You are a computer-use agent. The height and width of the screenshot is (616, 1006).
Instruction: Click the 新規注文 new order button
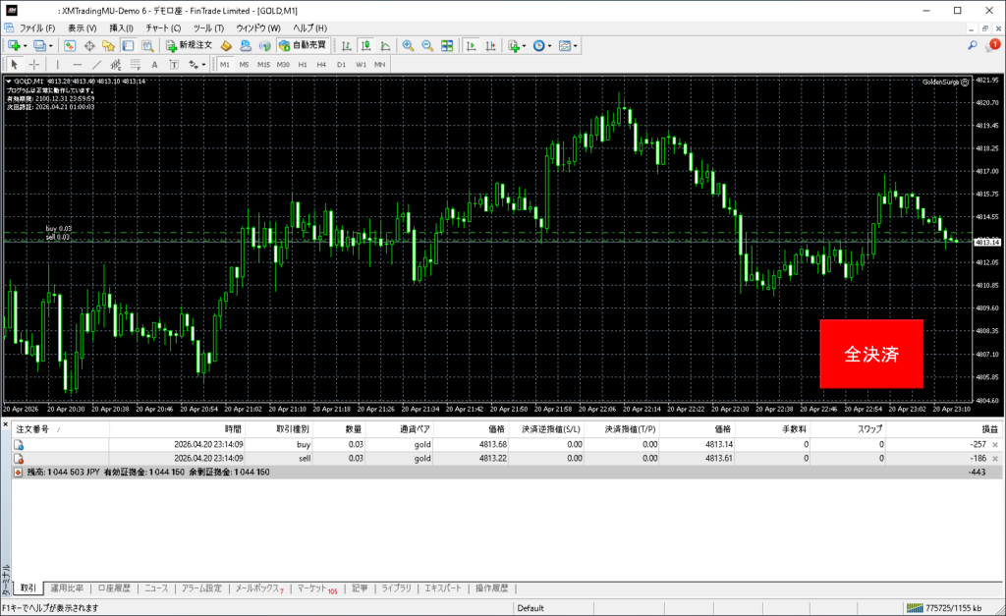(x=188, y=45)
